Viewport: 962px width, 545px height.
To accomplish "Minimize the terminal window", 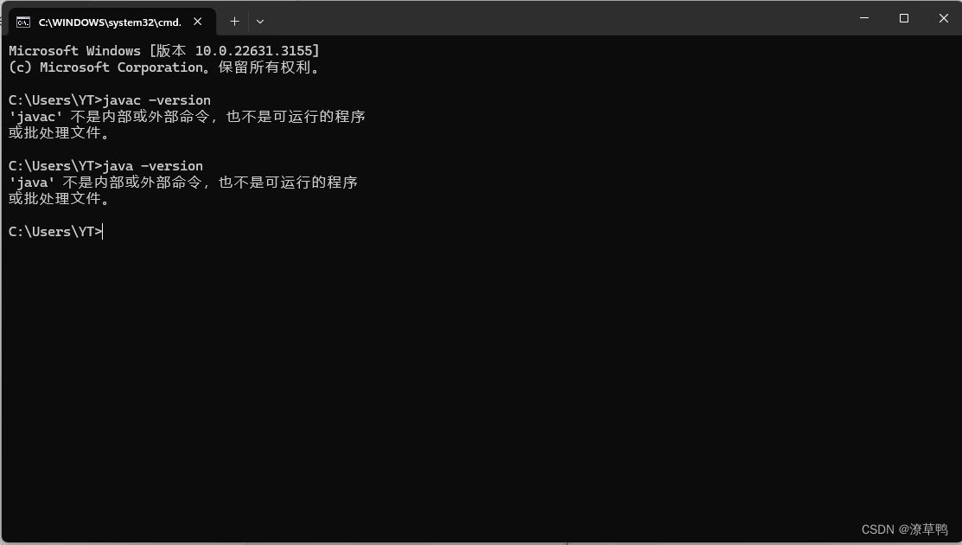I will tap(864, 18).
